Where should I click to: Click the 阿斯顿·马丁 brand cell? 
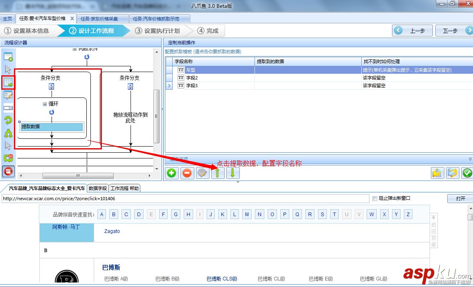pos(66,233)
